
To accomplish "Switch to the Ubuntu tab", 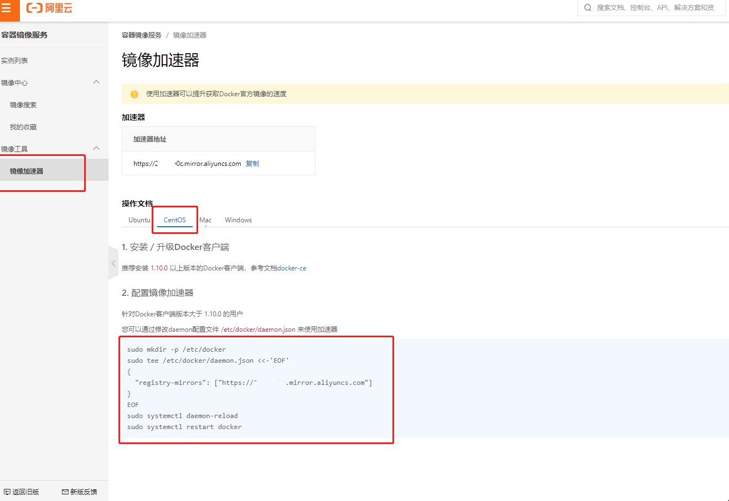I will 139,220.
